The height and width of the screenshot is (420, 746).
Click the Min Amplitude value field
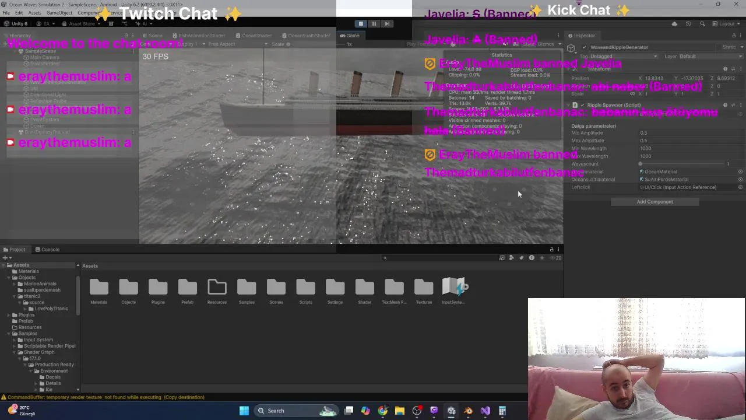point(691,133)
